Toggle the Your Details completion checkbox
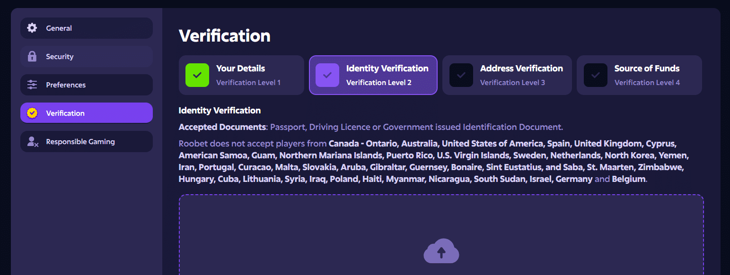 click(x=197, y=75)
